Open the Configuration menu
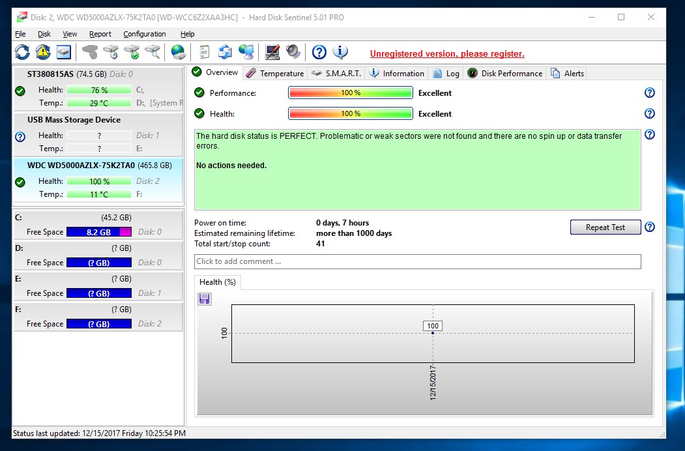The height and width of the screenshot is (451, 685). click(x=144, y=34)
